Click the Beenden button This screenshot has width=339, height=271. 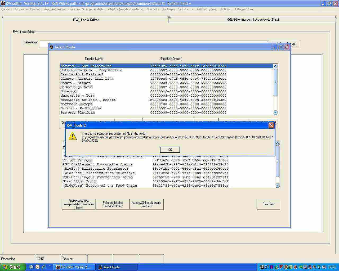pos(268,204)
